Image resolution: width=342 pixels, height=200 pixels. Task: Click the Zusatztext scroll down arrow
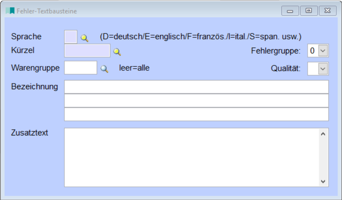[323, 182]
